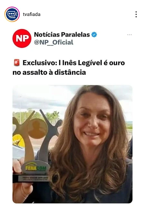Screen dimensions: 145x207
Task: Click the red siren emoji
Action: point(17,63)
